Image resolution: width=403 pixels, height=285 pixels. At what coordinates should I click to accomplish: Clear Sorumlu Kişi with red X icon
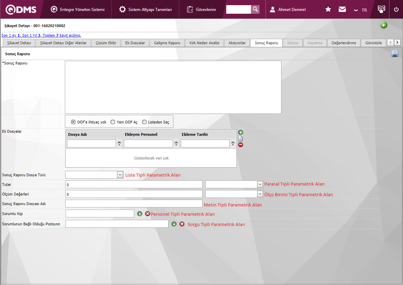coord(148,214)
